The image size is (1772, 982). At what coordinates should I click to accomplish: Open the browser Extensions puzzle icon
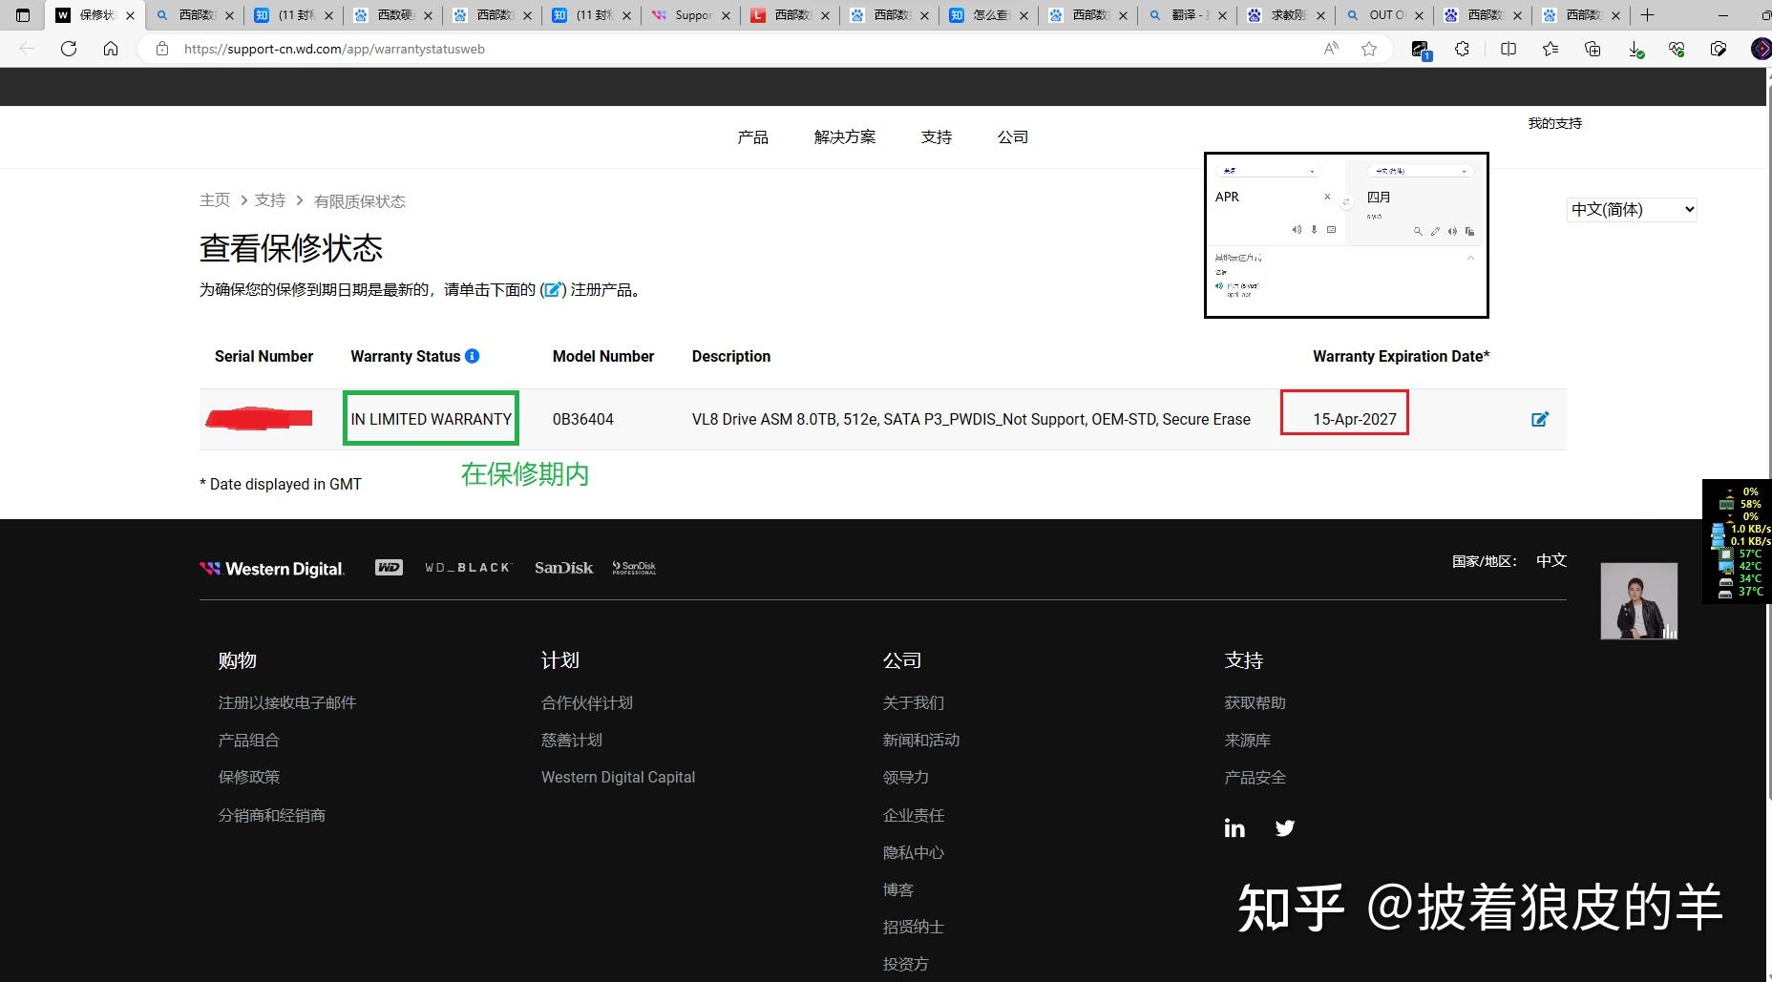tap(1463, 50)
